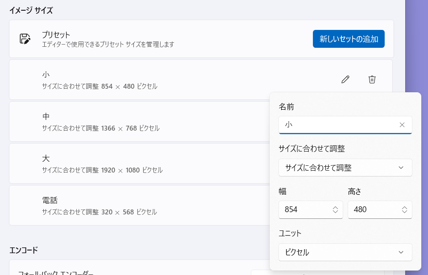
Task: Click the pencil icon to edit 小 preset
Action: click(345, 79)
